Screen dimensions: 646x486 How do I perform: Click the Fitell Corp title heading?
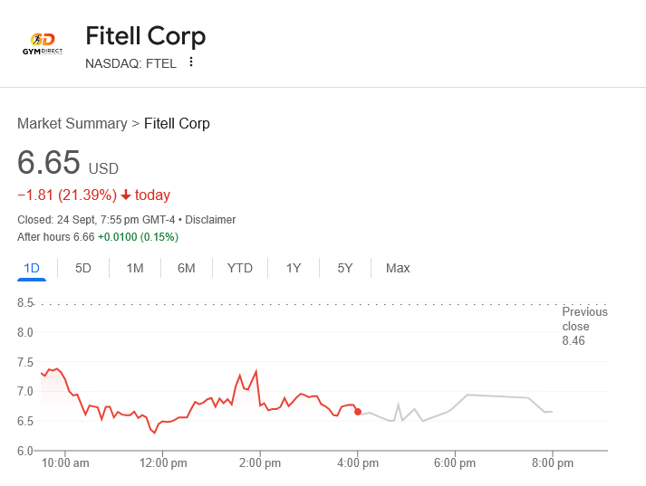pos(146,36)
